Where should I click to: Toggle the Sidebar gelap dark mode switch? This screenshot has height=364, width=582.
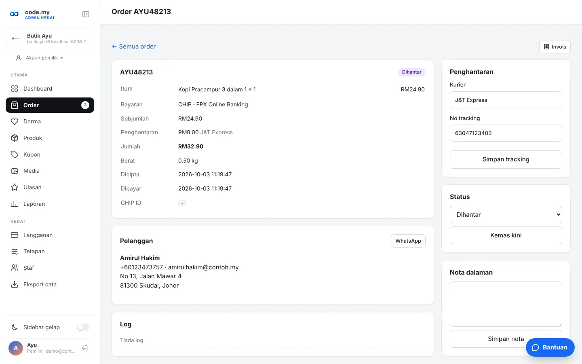(83, 327)
